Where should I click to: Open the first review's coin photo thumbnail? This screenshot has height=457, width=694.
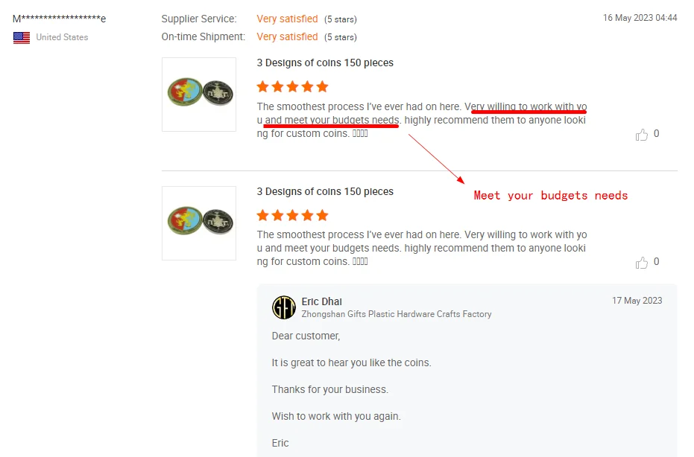199,94
